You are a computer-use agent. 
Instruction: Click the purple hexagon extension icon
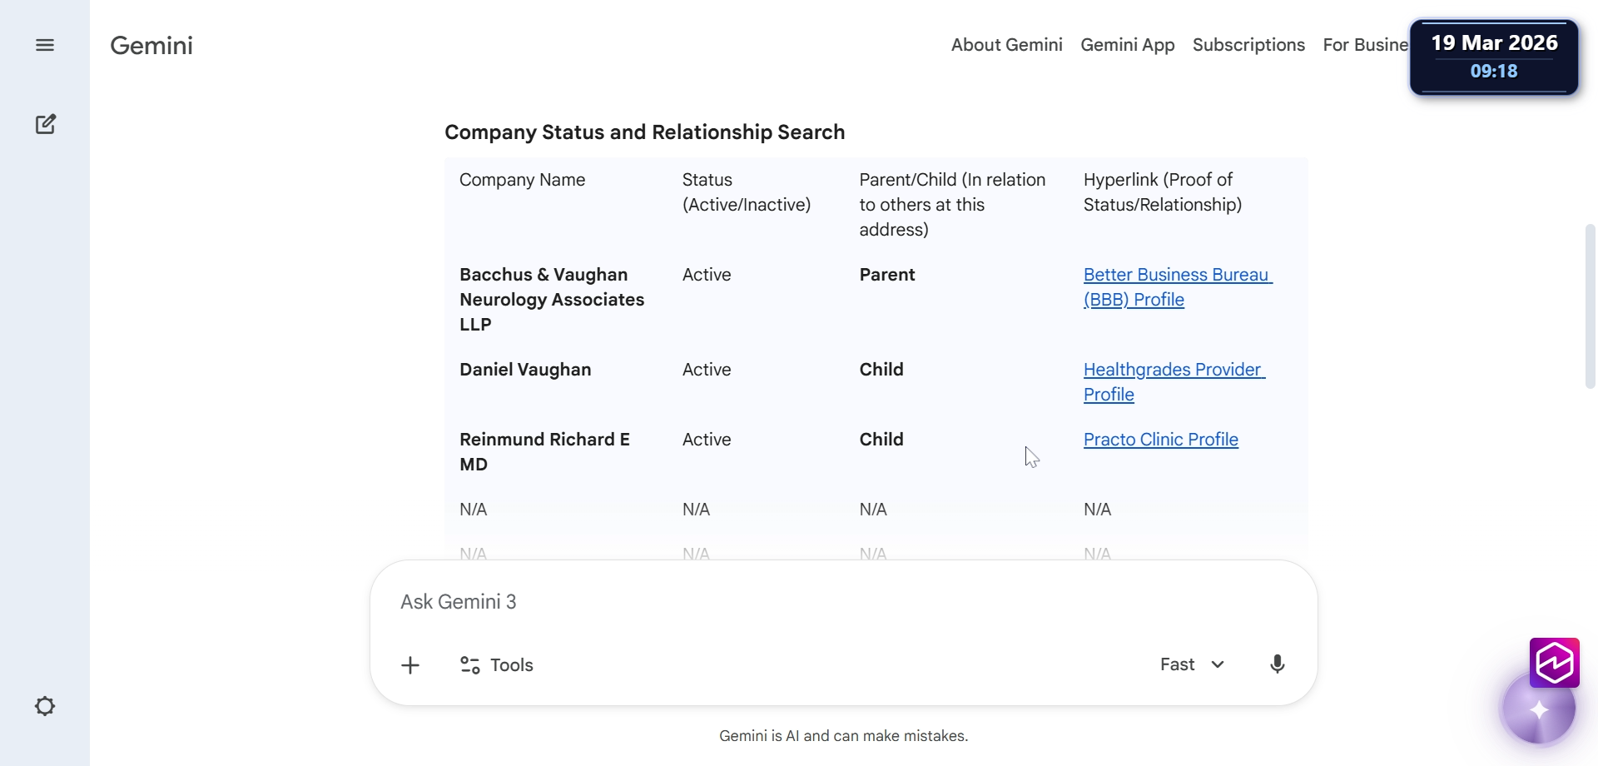1554,663
